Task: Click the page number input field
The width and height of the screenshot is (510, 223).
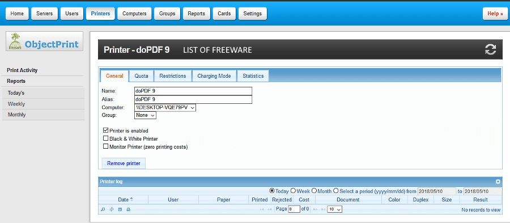Action: click(294, 209)
